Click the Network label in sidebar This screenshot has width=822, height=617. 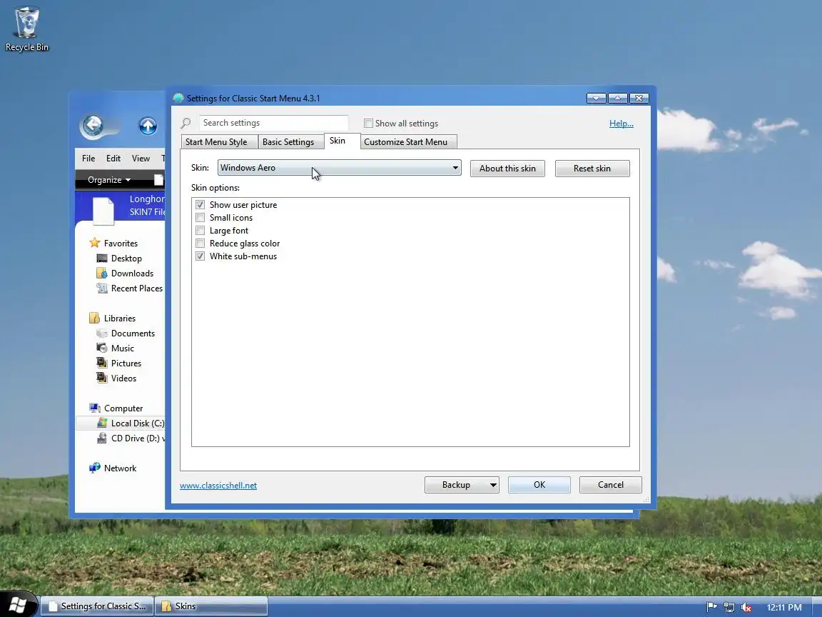click(x=120, y=468)
